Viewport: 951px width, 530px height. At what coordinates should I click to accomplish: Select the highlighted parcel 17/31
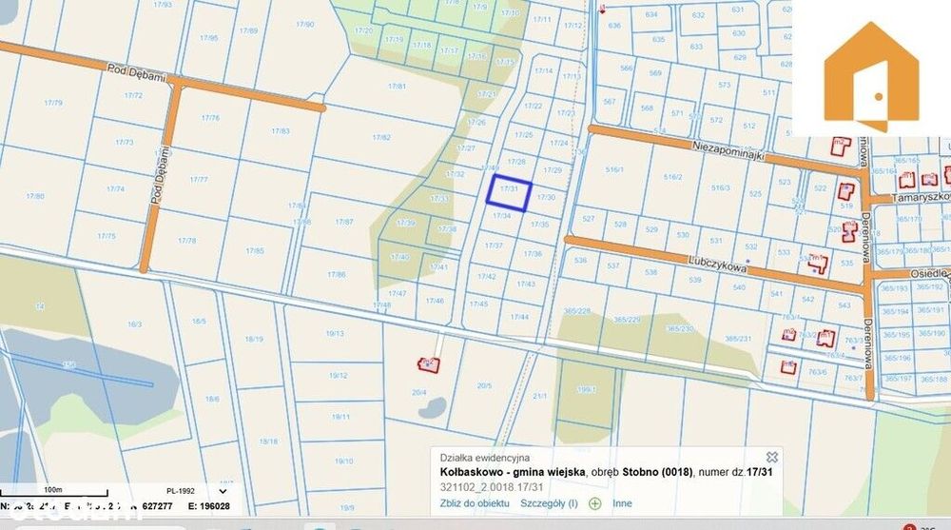[509, 193]
